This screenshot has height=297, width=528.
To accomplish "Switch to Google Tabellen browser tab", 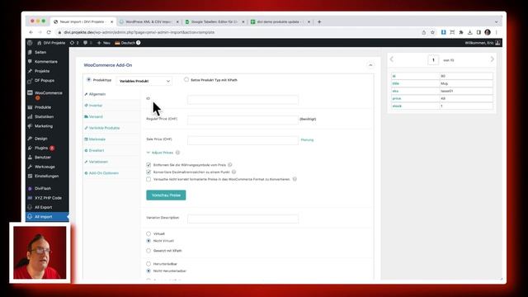I will tap(214, 21).
